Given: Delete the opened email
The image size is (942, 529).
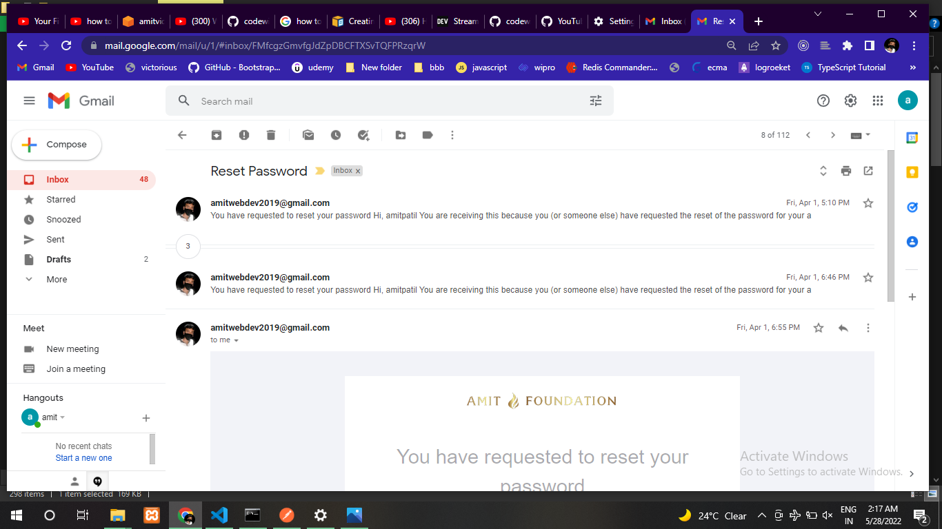Looking at the screenshot, I should (x=271, y=135).
